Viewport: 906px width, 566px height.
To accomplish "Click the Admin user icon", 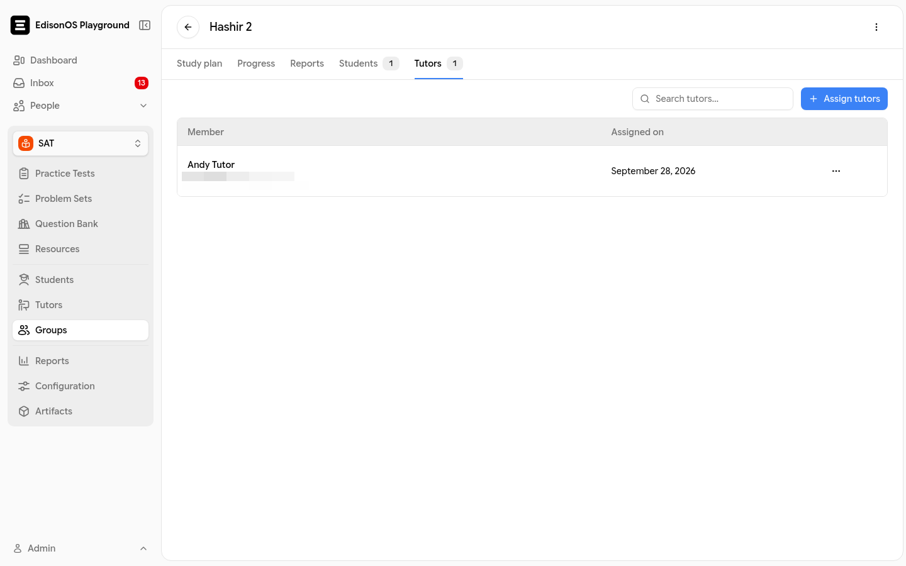I will [x=18, y=548].
